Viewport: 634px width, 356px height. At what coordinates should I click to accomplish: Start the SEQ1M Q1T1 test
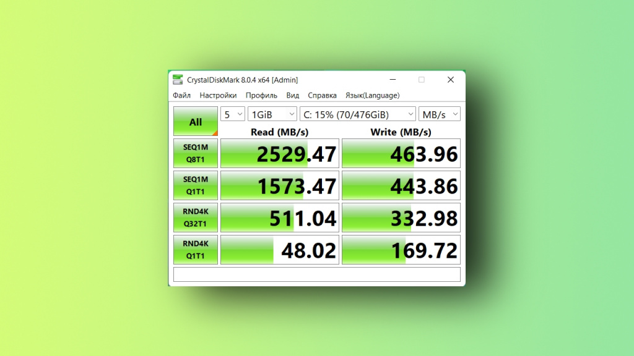coord(195,185)
